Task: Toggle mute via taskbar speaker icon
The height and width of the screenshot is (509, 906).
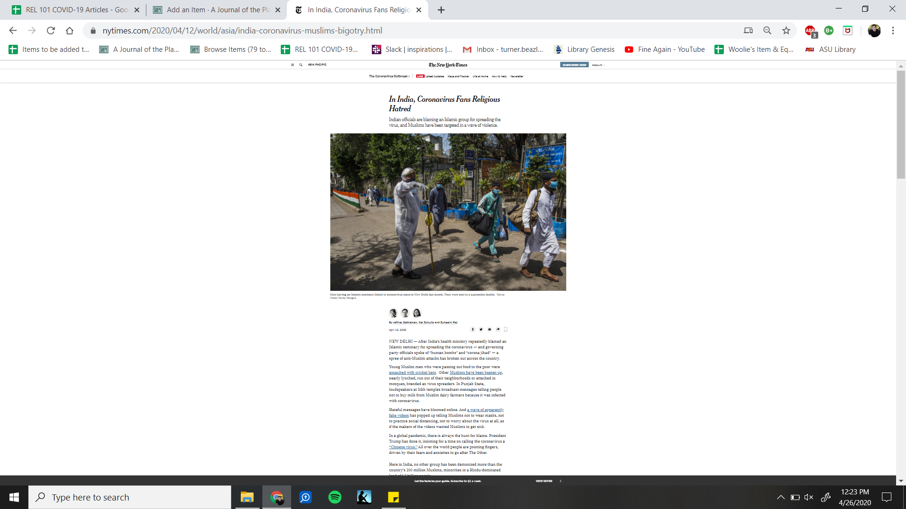Action: pos(808,497)
